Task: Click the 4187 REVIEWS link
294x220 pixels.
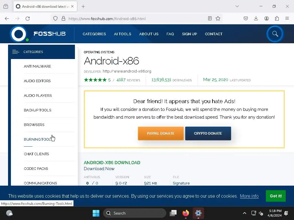Action: (x=128, y=80)
